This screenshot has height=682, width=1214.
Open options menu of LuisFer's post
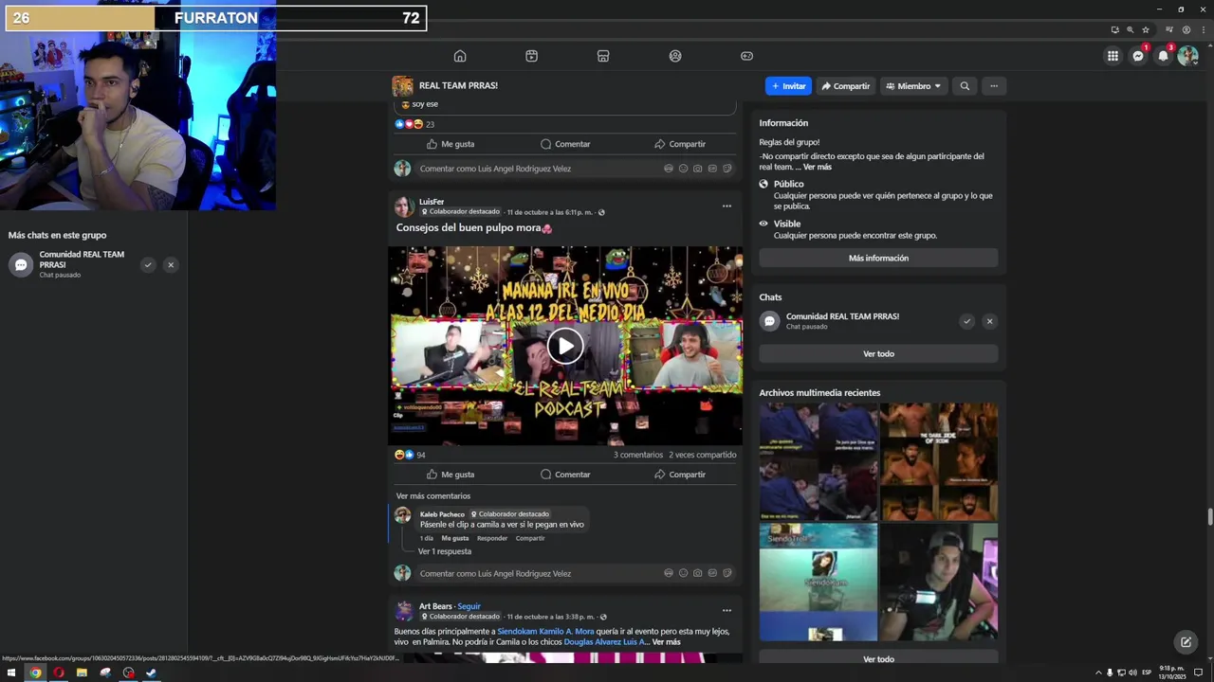(x=727, y=206)
